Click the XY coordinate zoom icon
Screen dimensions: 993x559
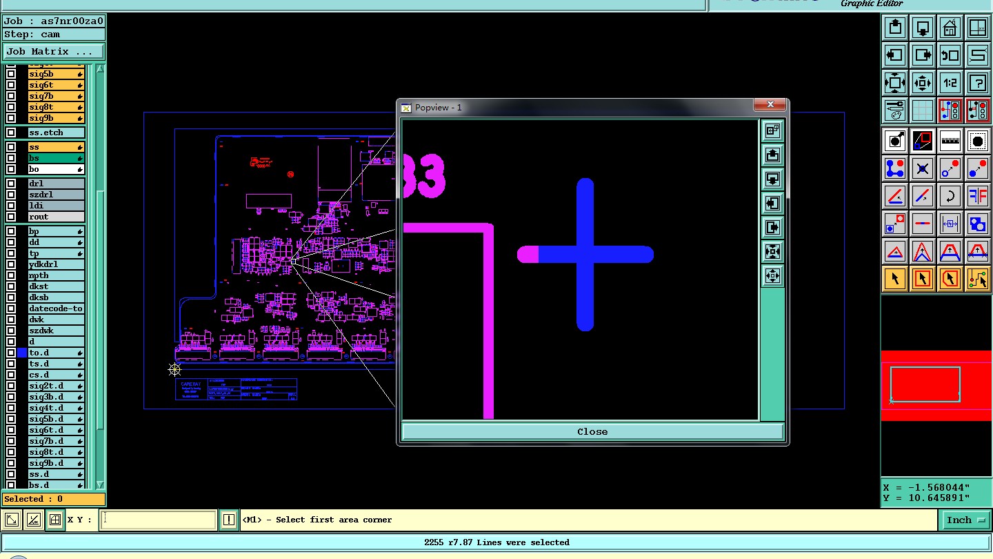tap(978, 28)
